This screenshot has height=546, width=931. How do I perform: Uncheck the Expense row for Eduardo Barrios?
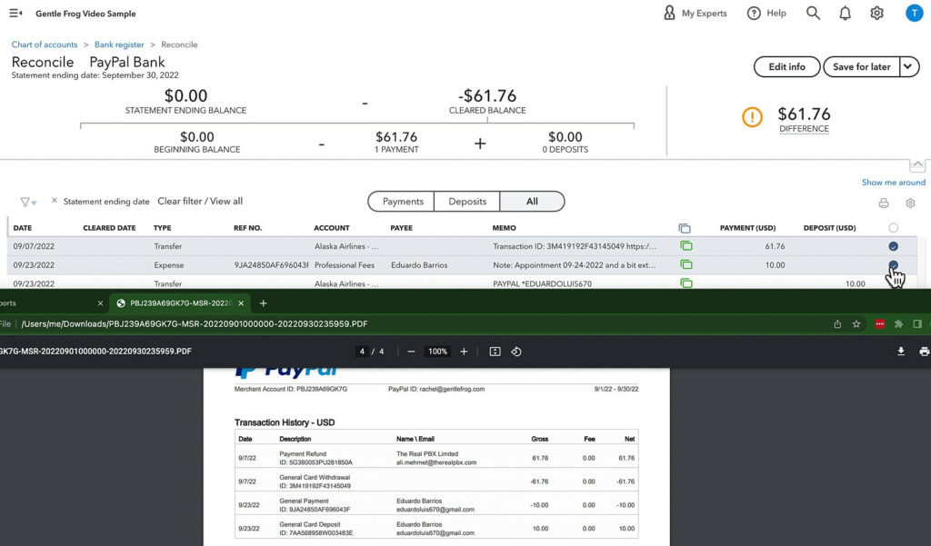893,264
